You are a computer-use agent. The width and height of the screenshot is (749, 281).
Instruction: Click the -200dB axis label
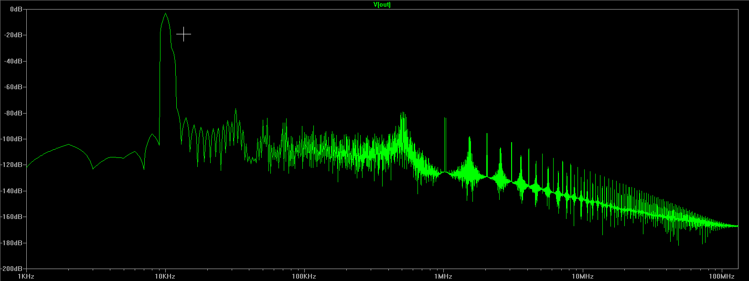12,269
